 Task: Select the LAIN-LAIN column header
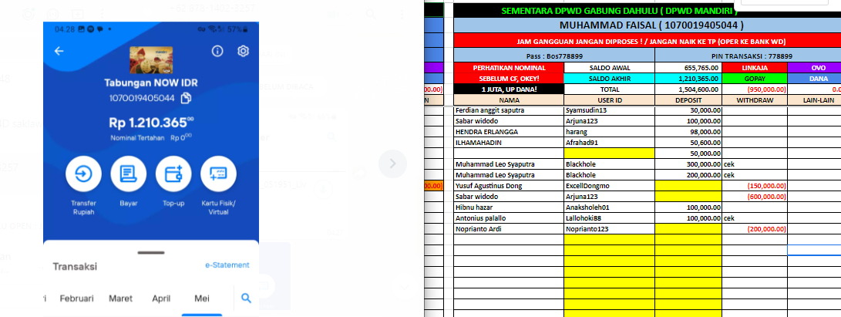[814, 100]
